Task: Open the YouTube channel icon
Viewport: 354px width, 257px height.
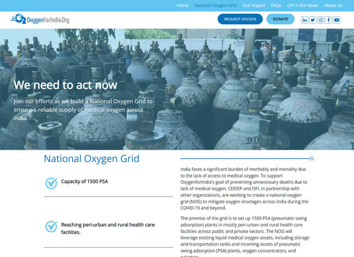Action: [336, 20]
